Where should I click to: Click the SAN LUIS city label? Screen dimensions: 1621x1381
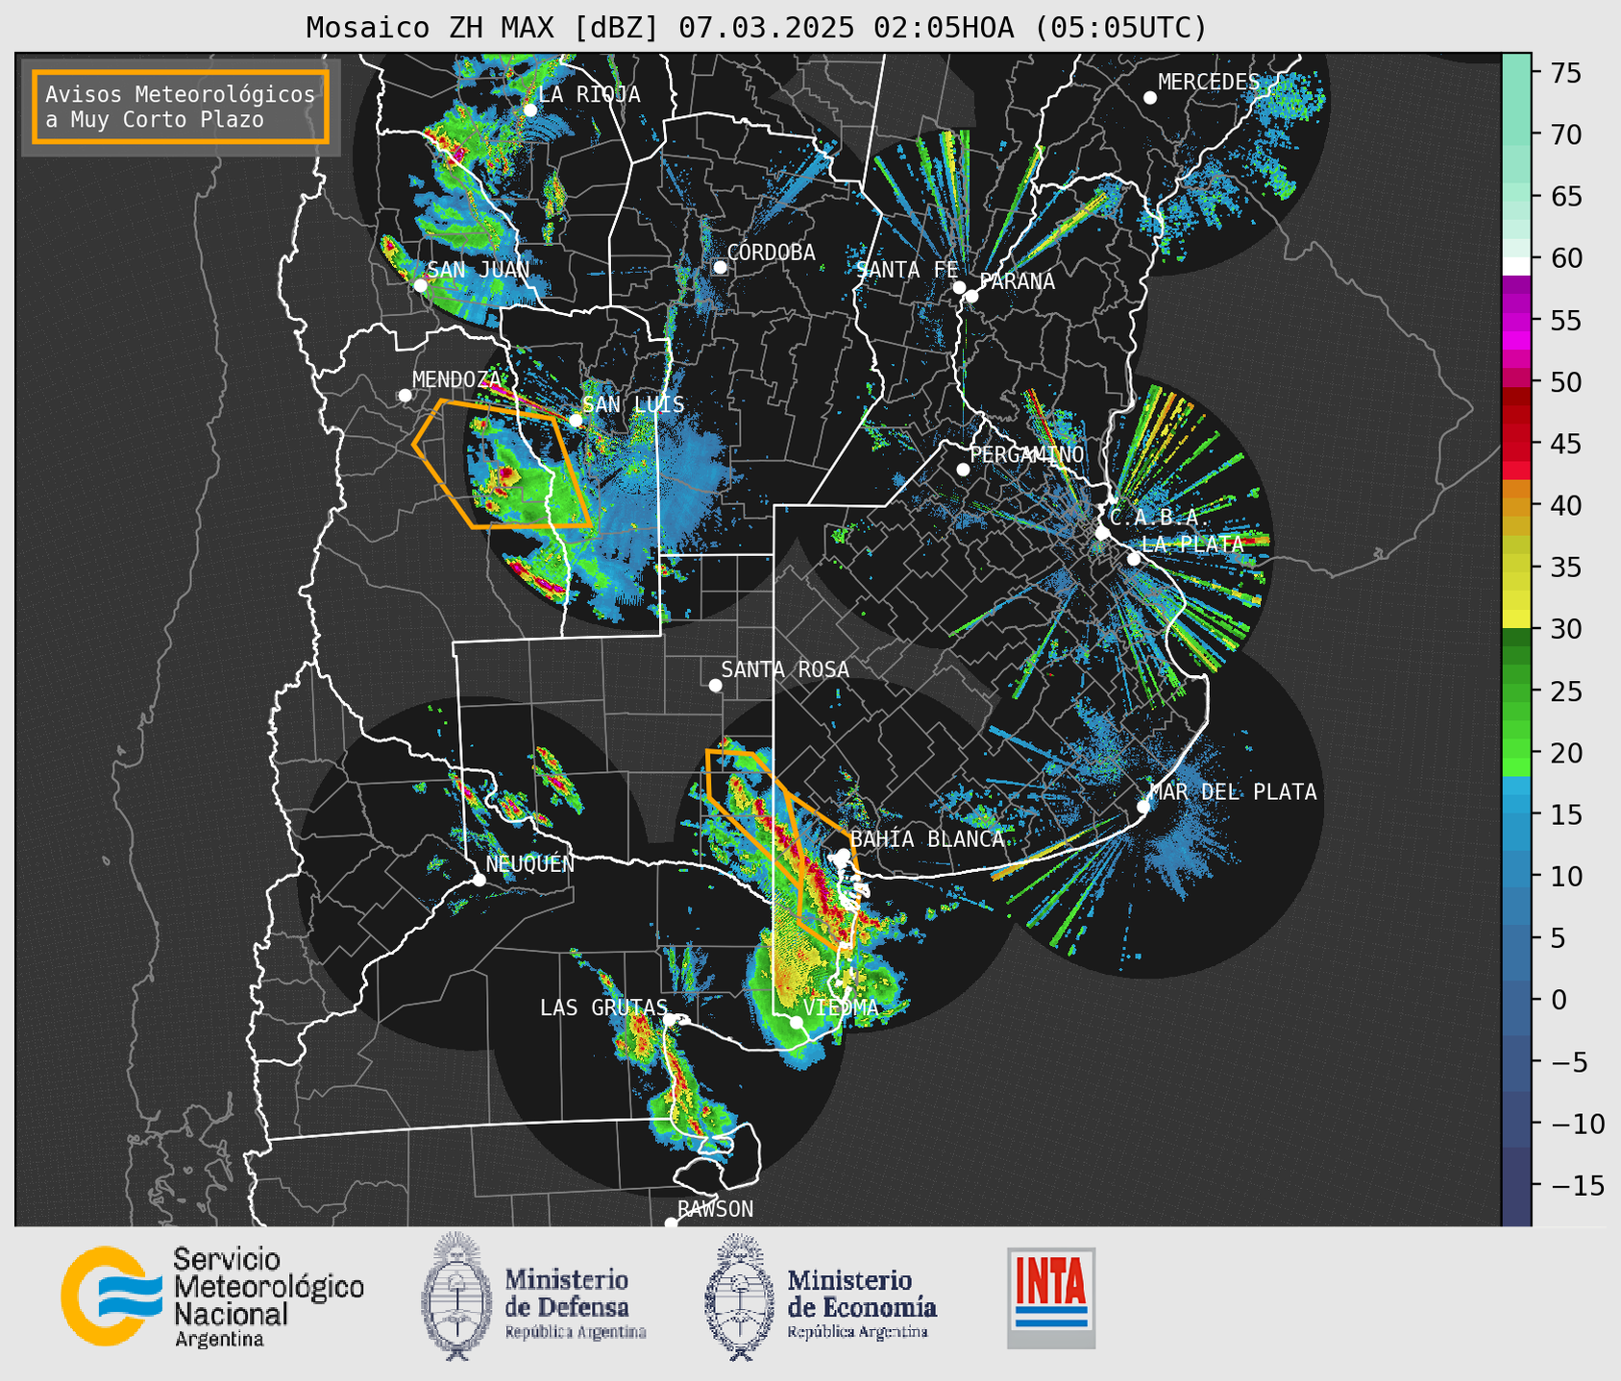pos(634,404)
